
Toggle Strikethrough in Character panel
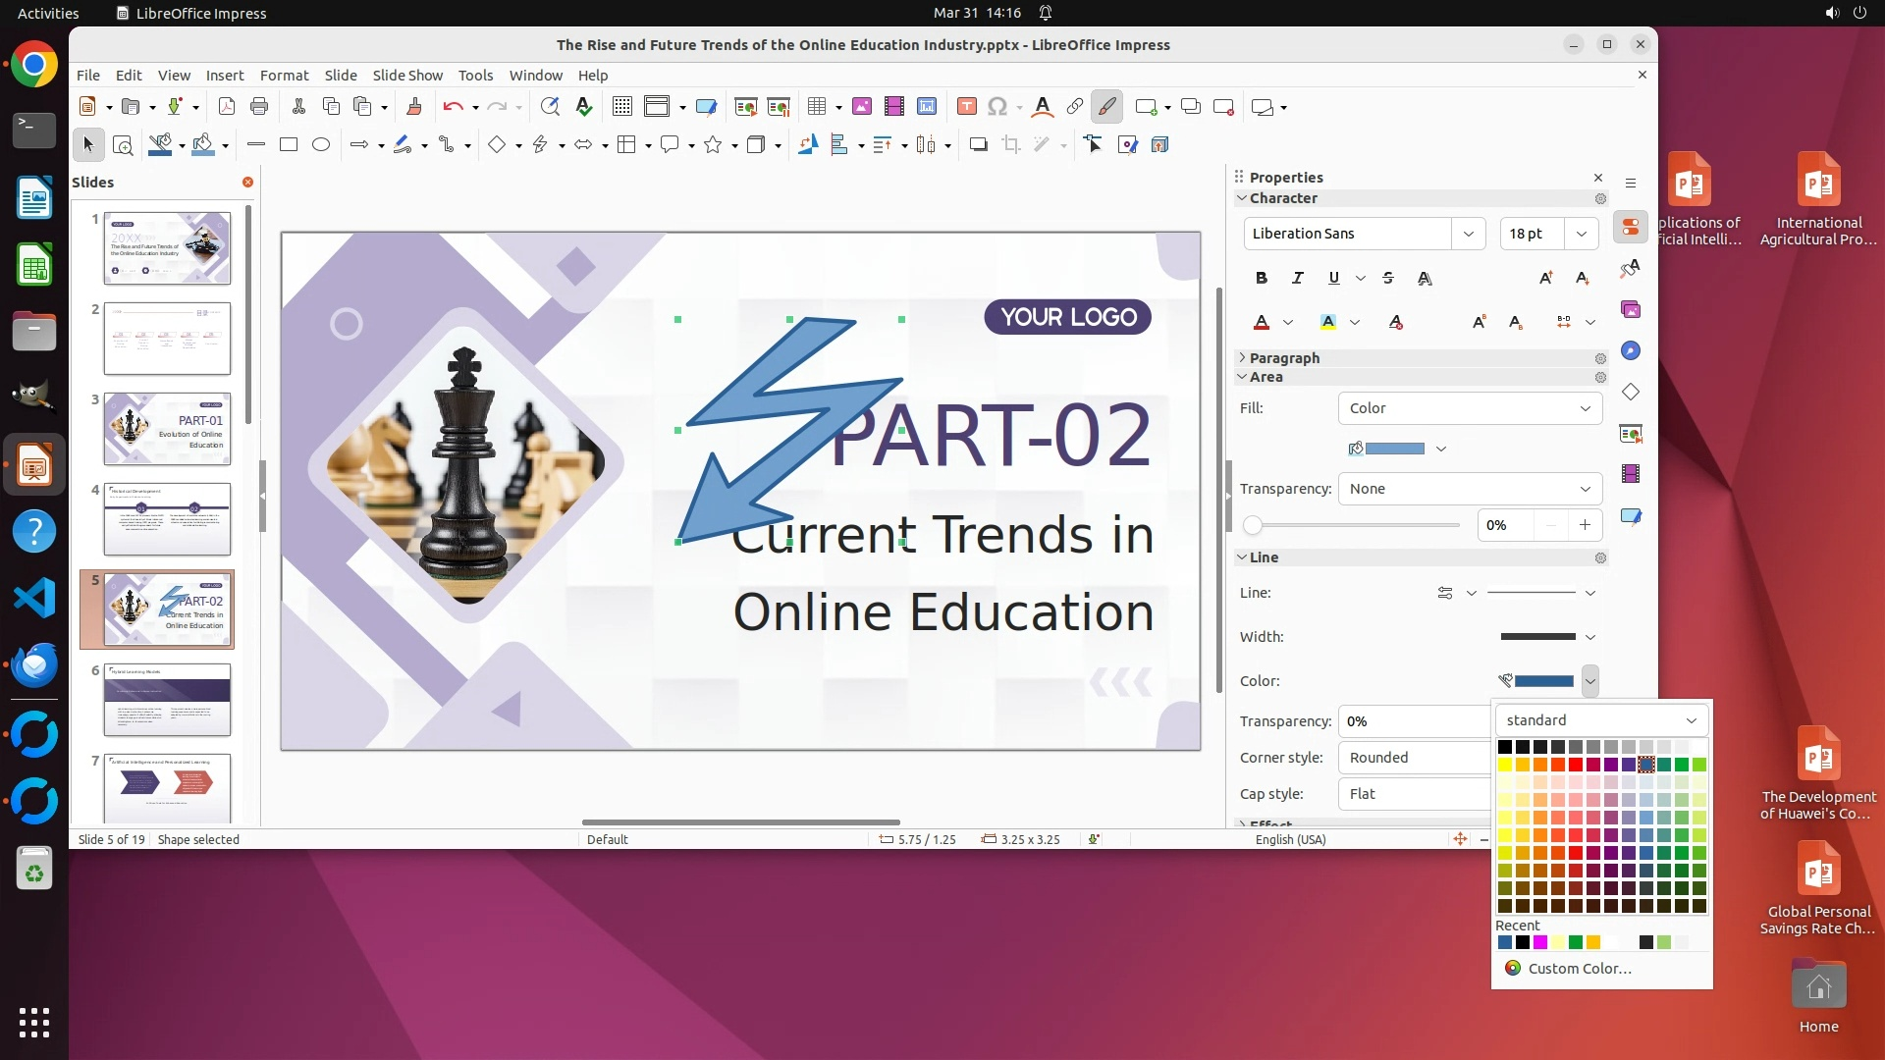click(1387, 279)
